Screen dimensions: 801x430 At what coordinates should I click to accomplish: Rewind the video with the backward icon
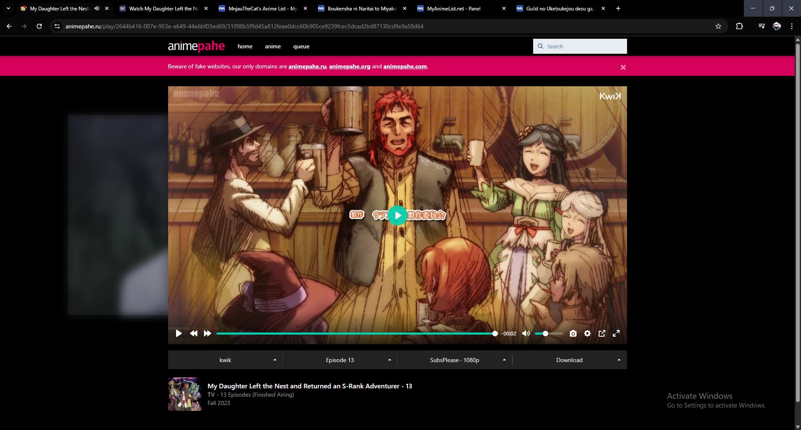tap(194, 333)
